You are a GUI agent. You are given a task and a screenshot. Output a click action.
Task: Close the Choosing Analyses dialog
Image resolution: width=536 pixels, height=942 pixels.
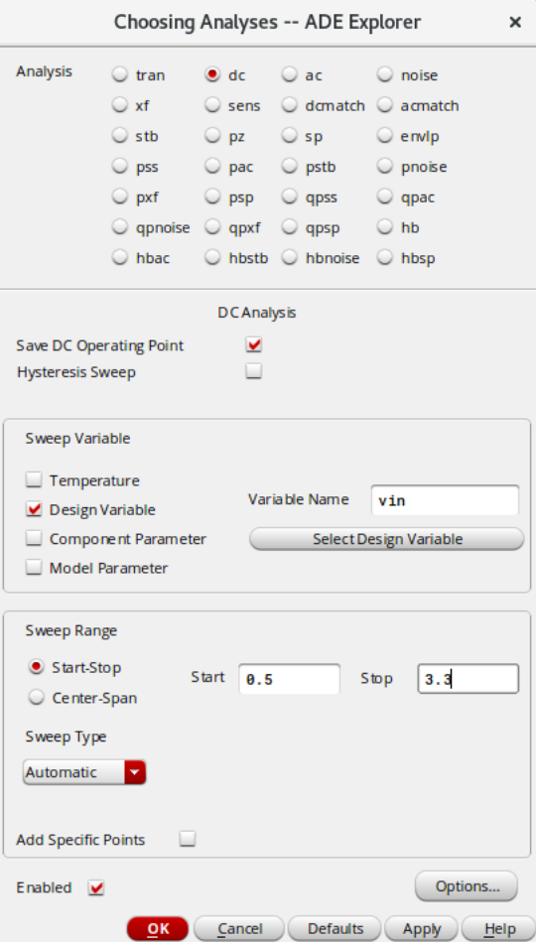[x=515, y=22]
